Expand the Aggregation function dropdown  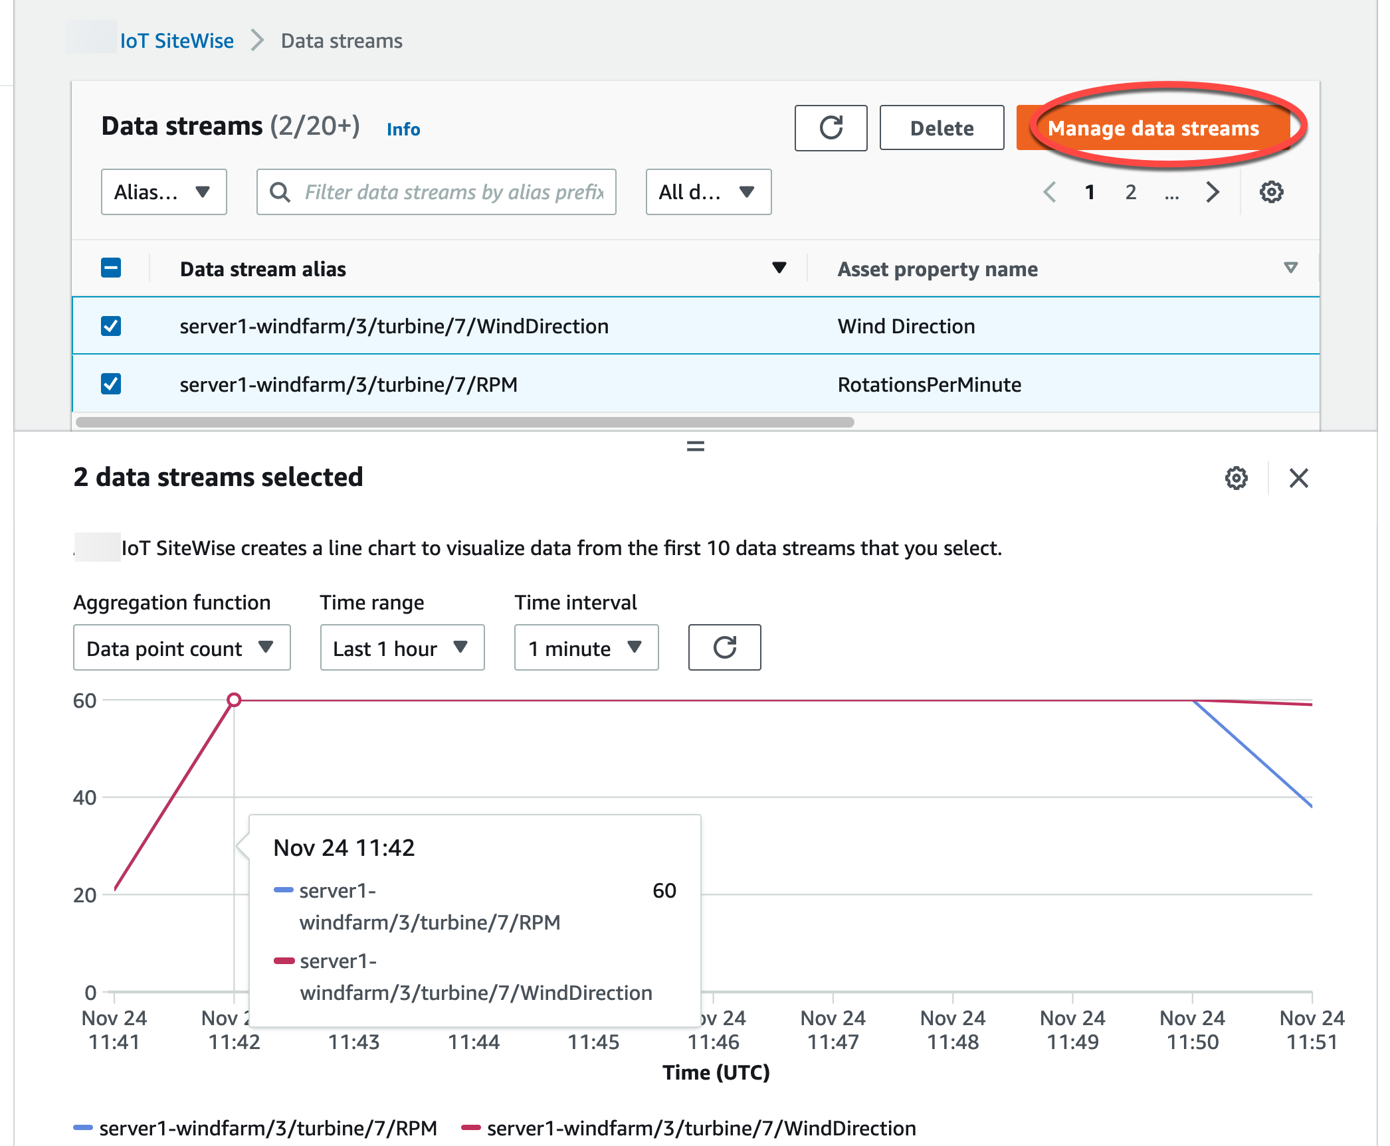181,647
